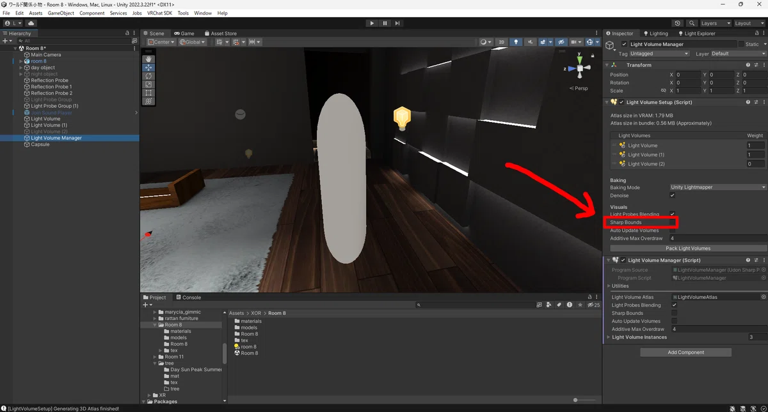Click Pack Light Volumes button

pos(688,248)
